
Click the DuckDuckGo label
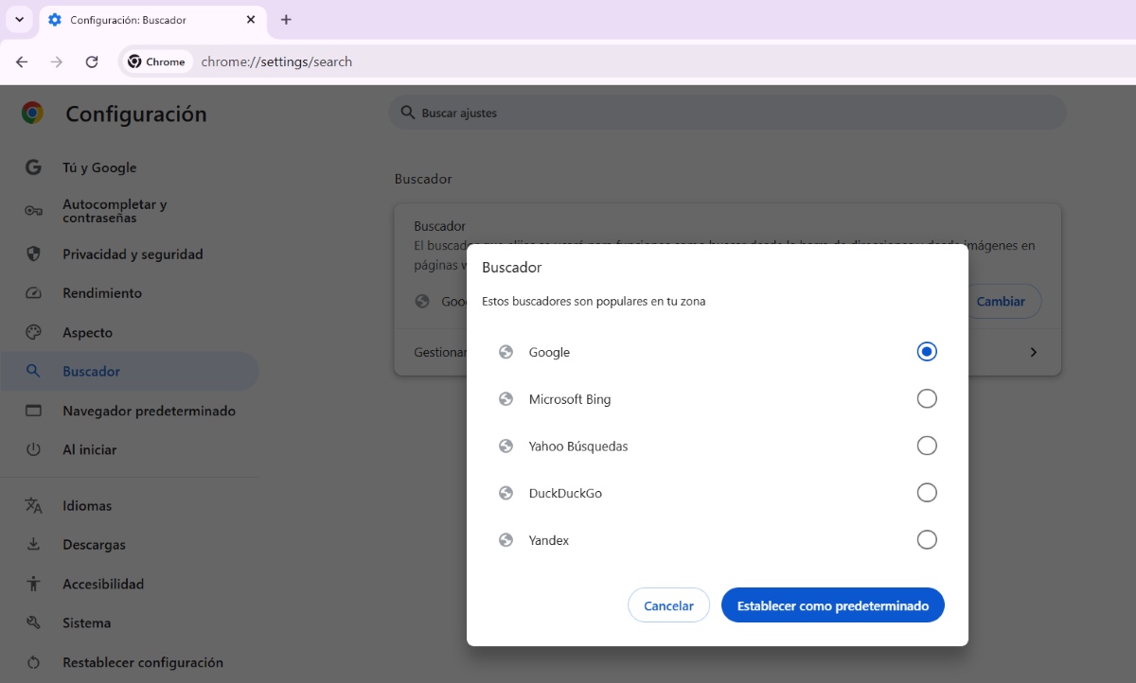pyautogui.click(x=565, y=494)
